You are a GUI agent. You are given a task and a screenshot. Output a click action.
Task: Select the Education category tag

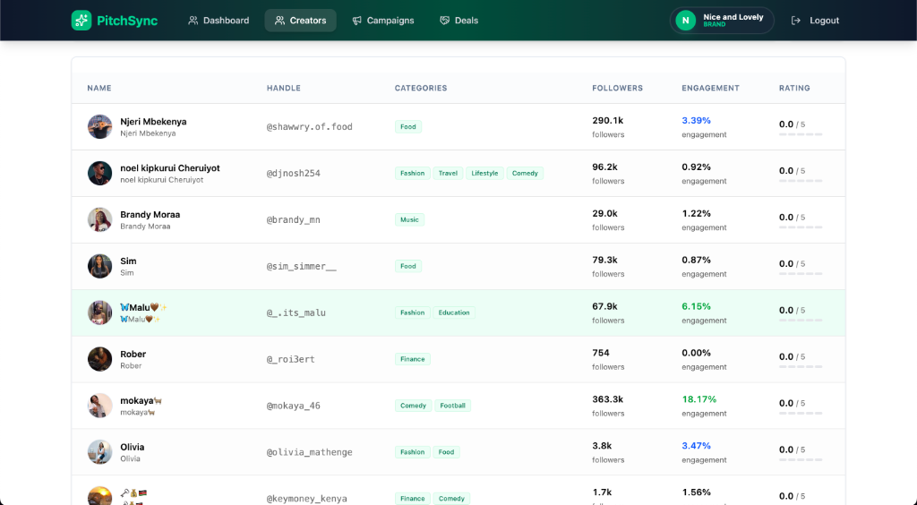[454, 313]
